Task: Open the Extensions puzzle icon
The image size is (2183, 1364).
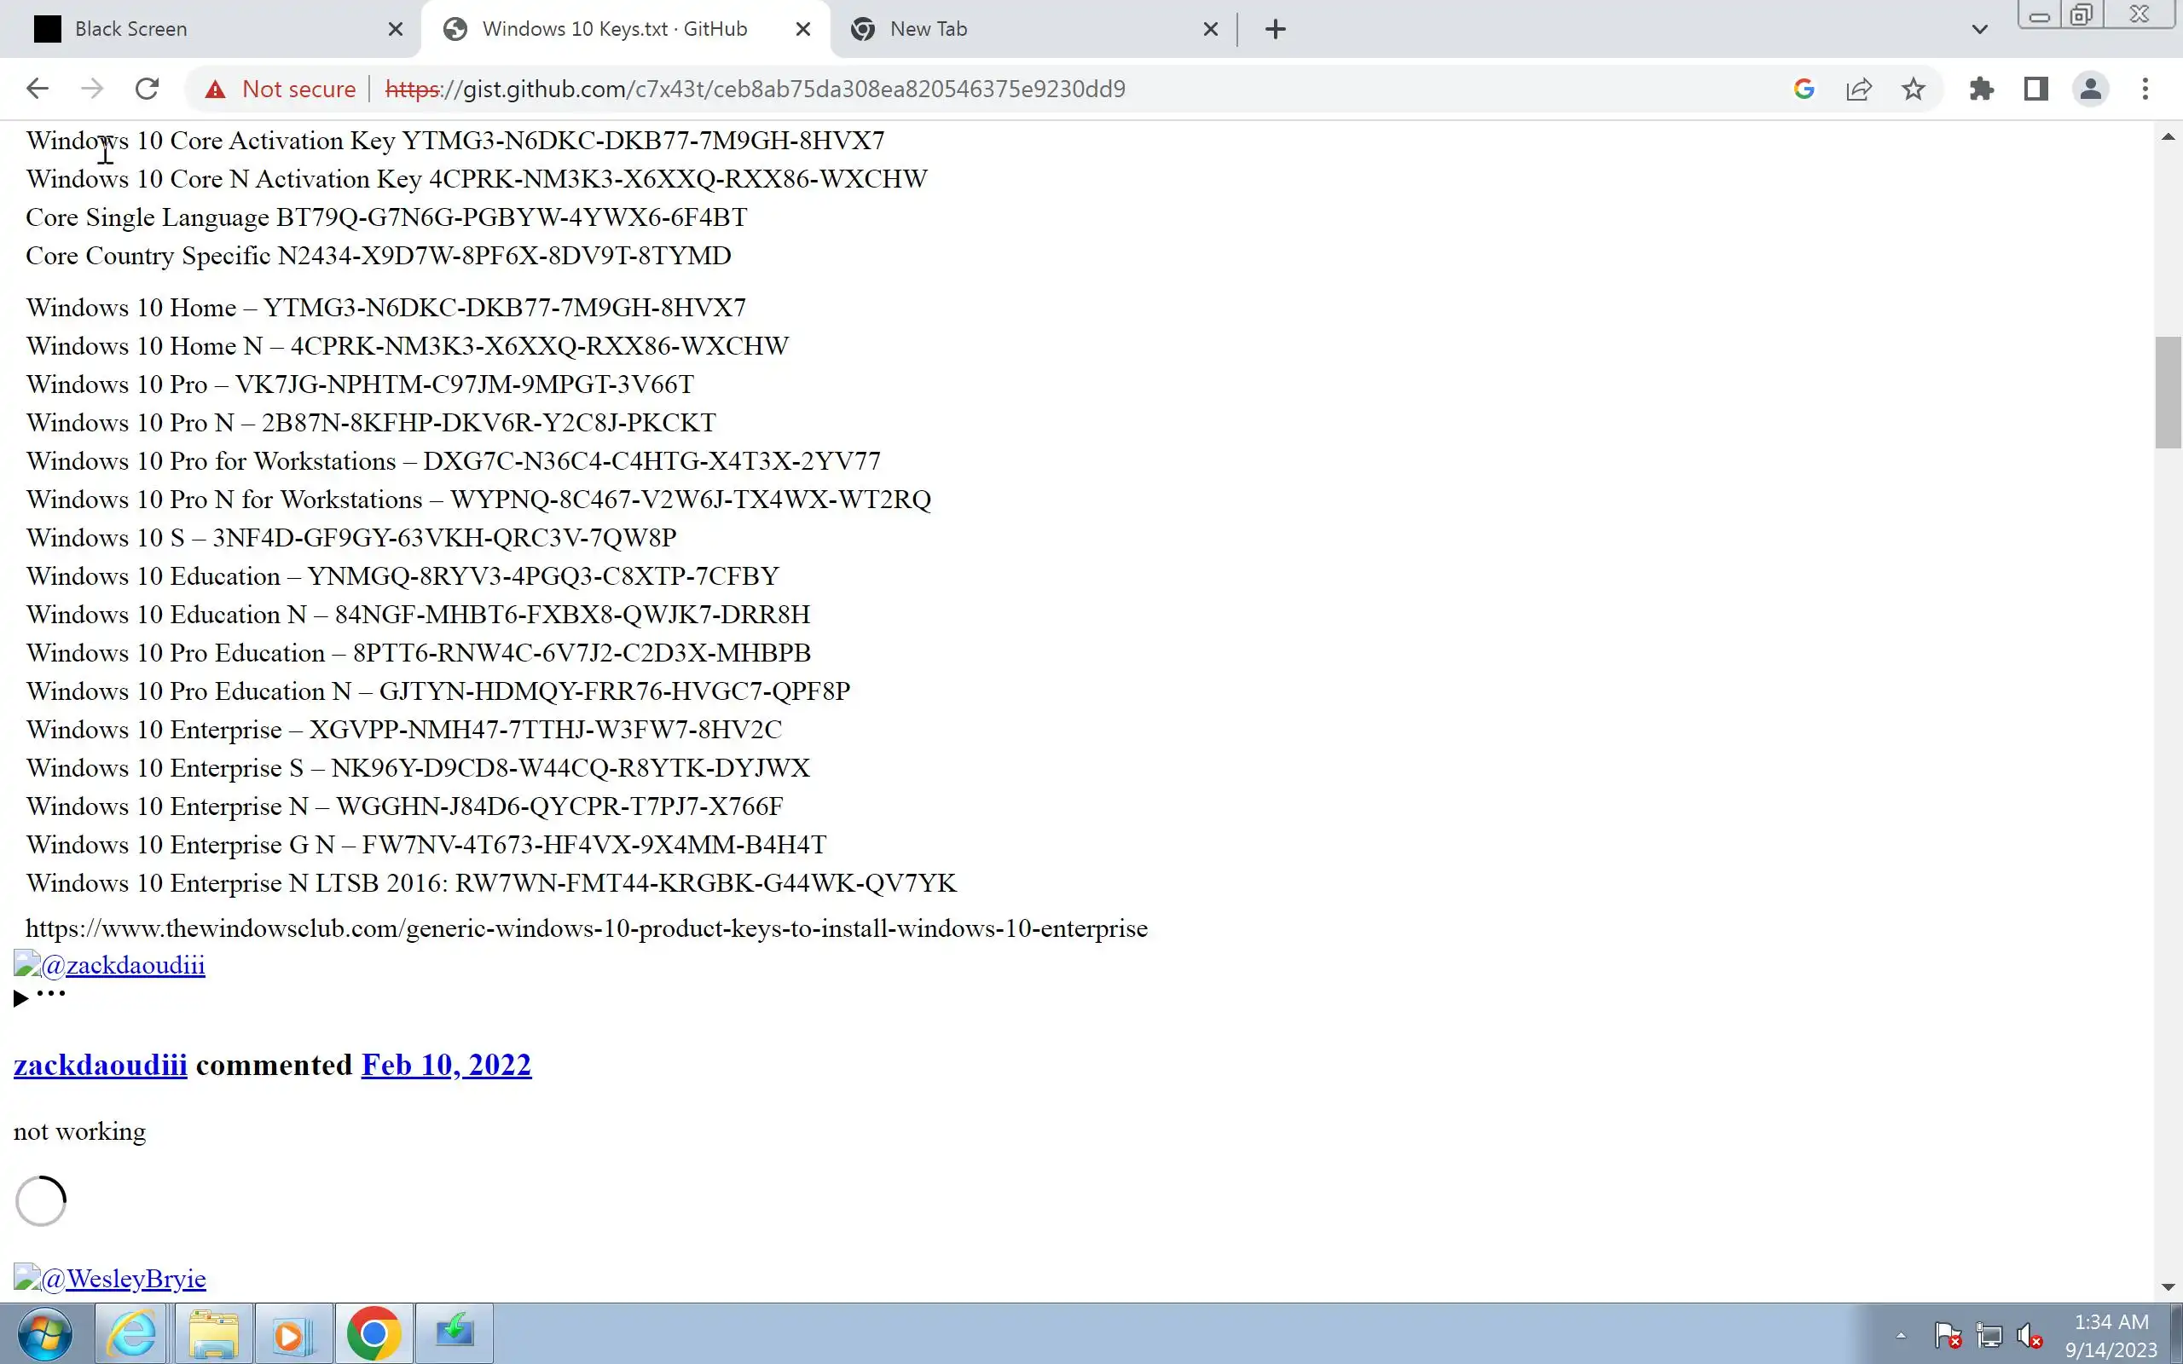Action: point(1981,89)
